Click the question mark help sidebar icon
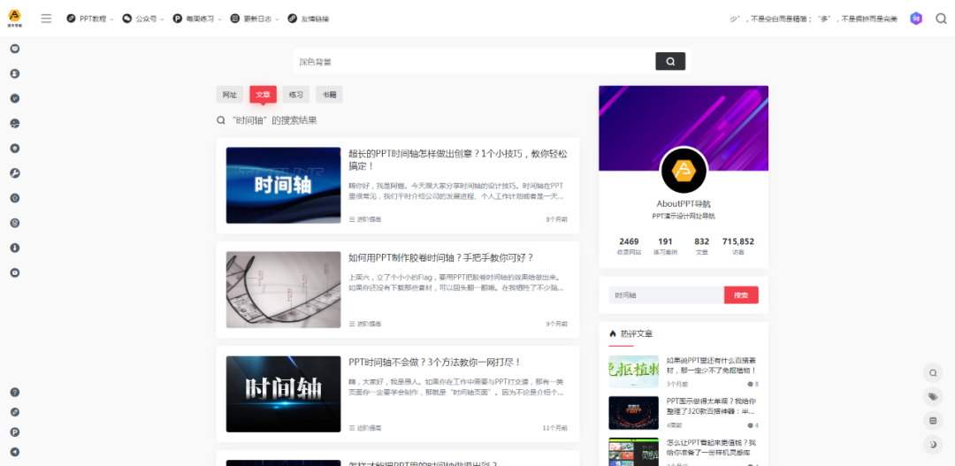Screen dimensions: 955x466 click(x=15, y=393)
